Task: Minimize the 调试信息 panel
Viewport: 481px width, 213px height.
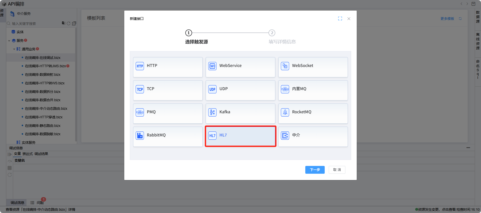Action: (x=468, y=148)
